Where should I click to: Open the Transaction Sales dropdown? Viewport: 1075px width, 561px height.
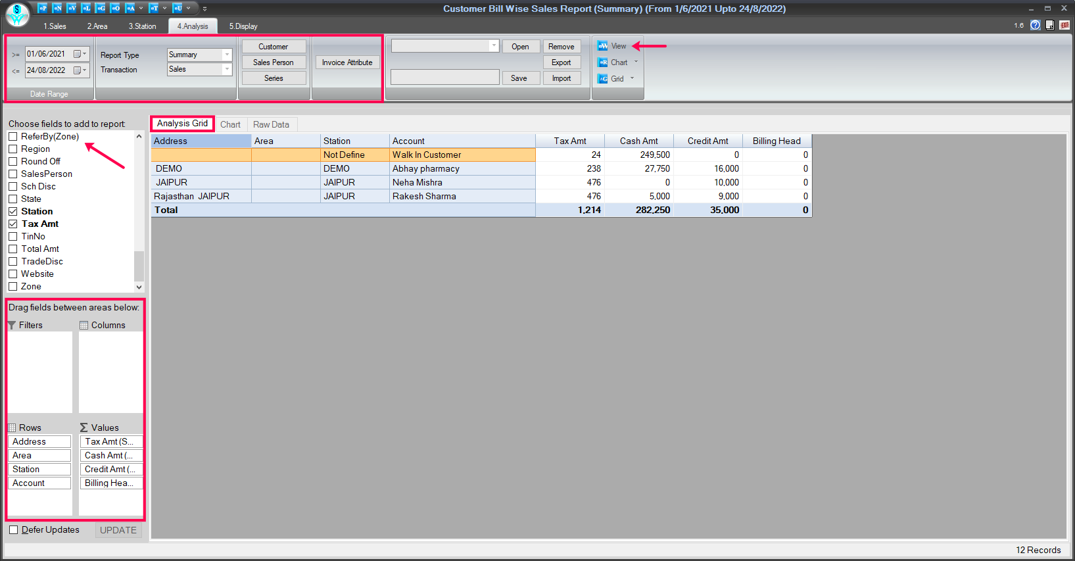tap(227, 69)
